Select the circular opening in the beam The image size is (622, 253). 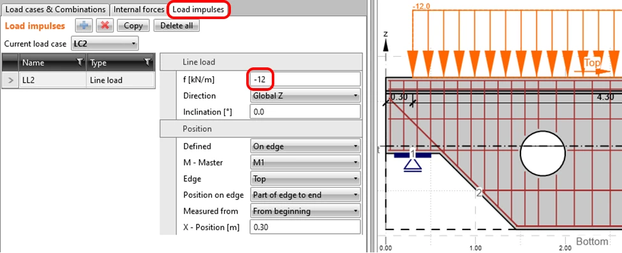point(542,153)
